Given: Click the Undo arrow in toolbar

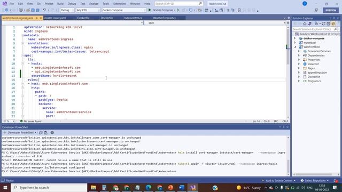Looking at the screenshot, I should point(44,10).
